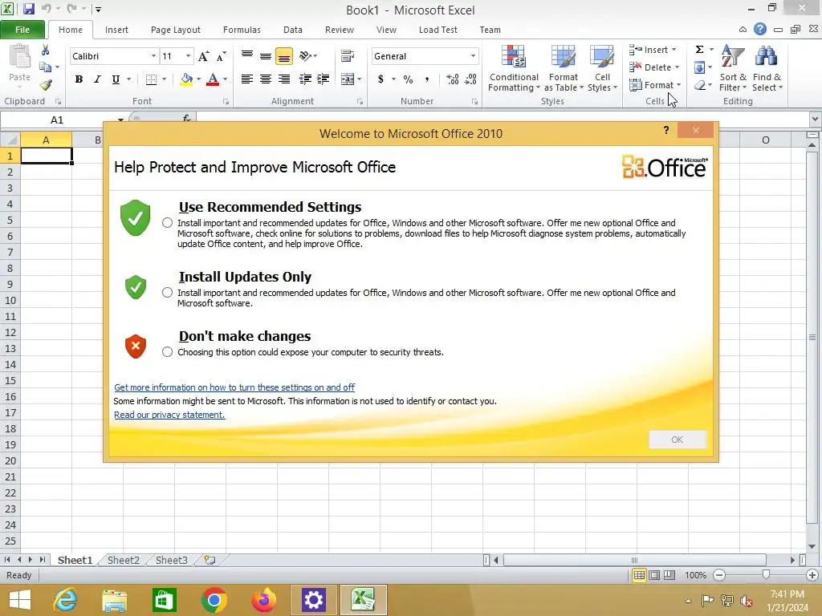Image resolution: width=822 pixels, height=616 pixels.
Task: Expand Format as Table gallery
Action: [564, 69]
